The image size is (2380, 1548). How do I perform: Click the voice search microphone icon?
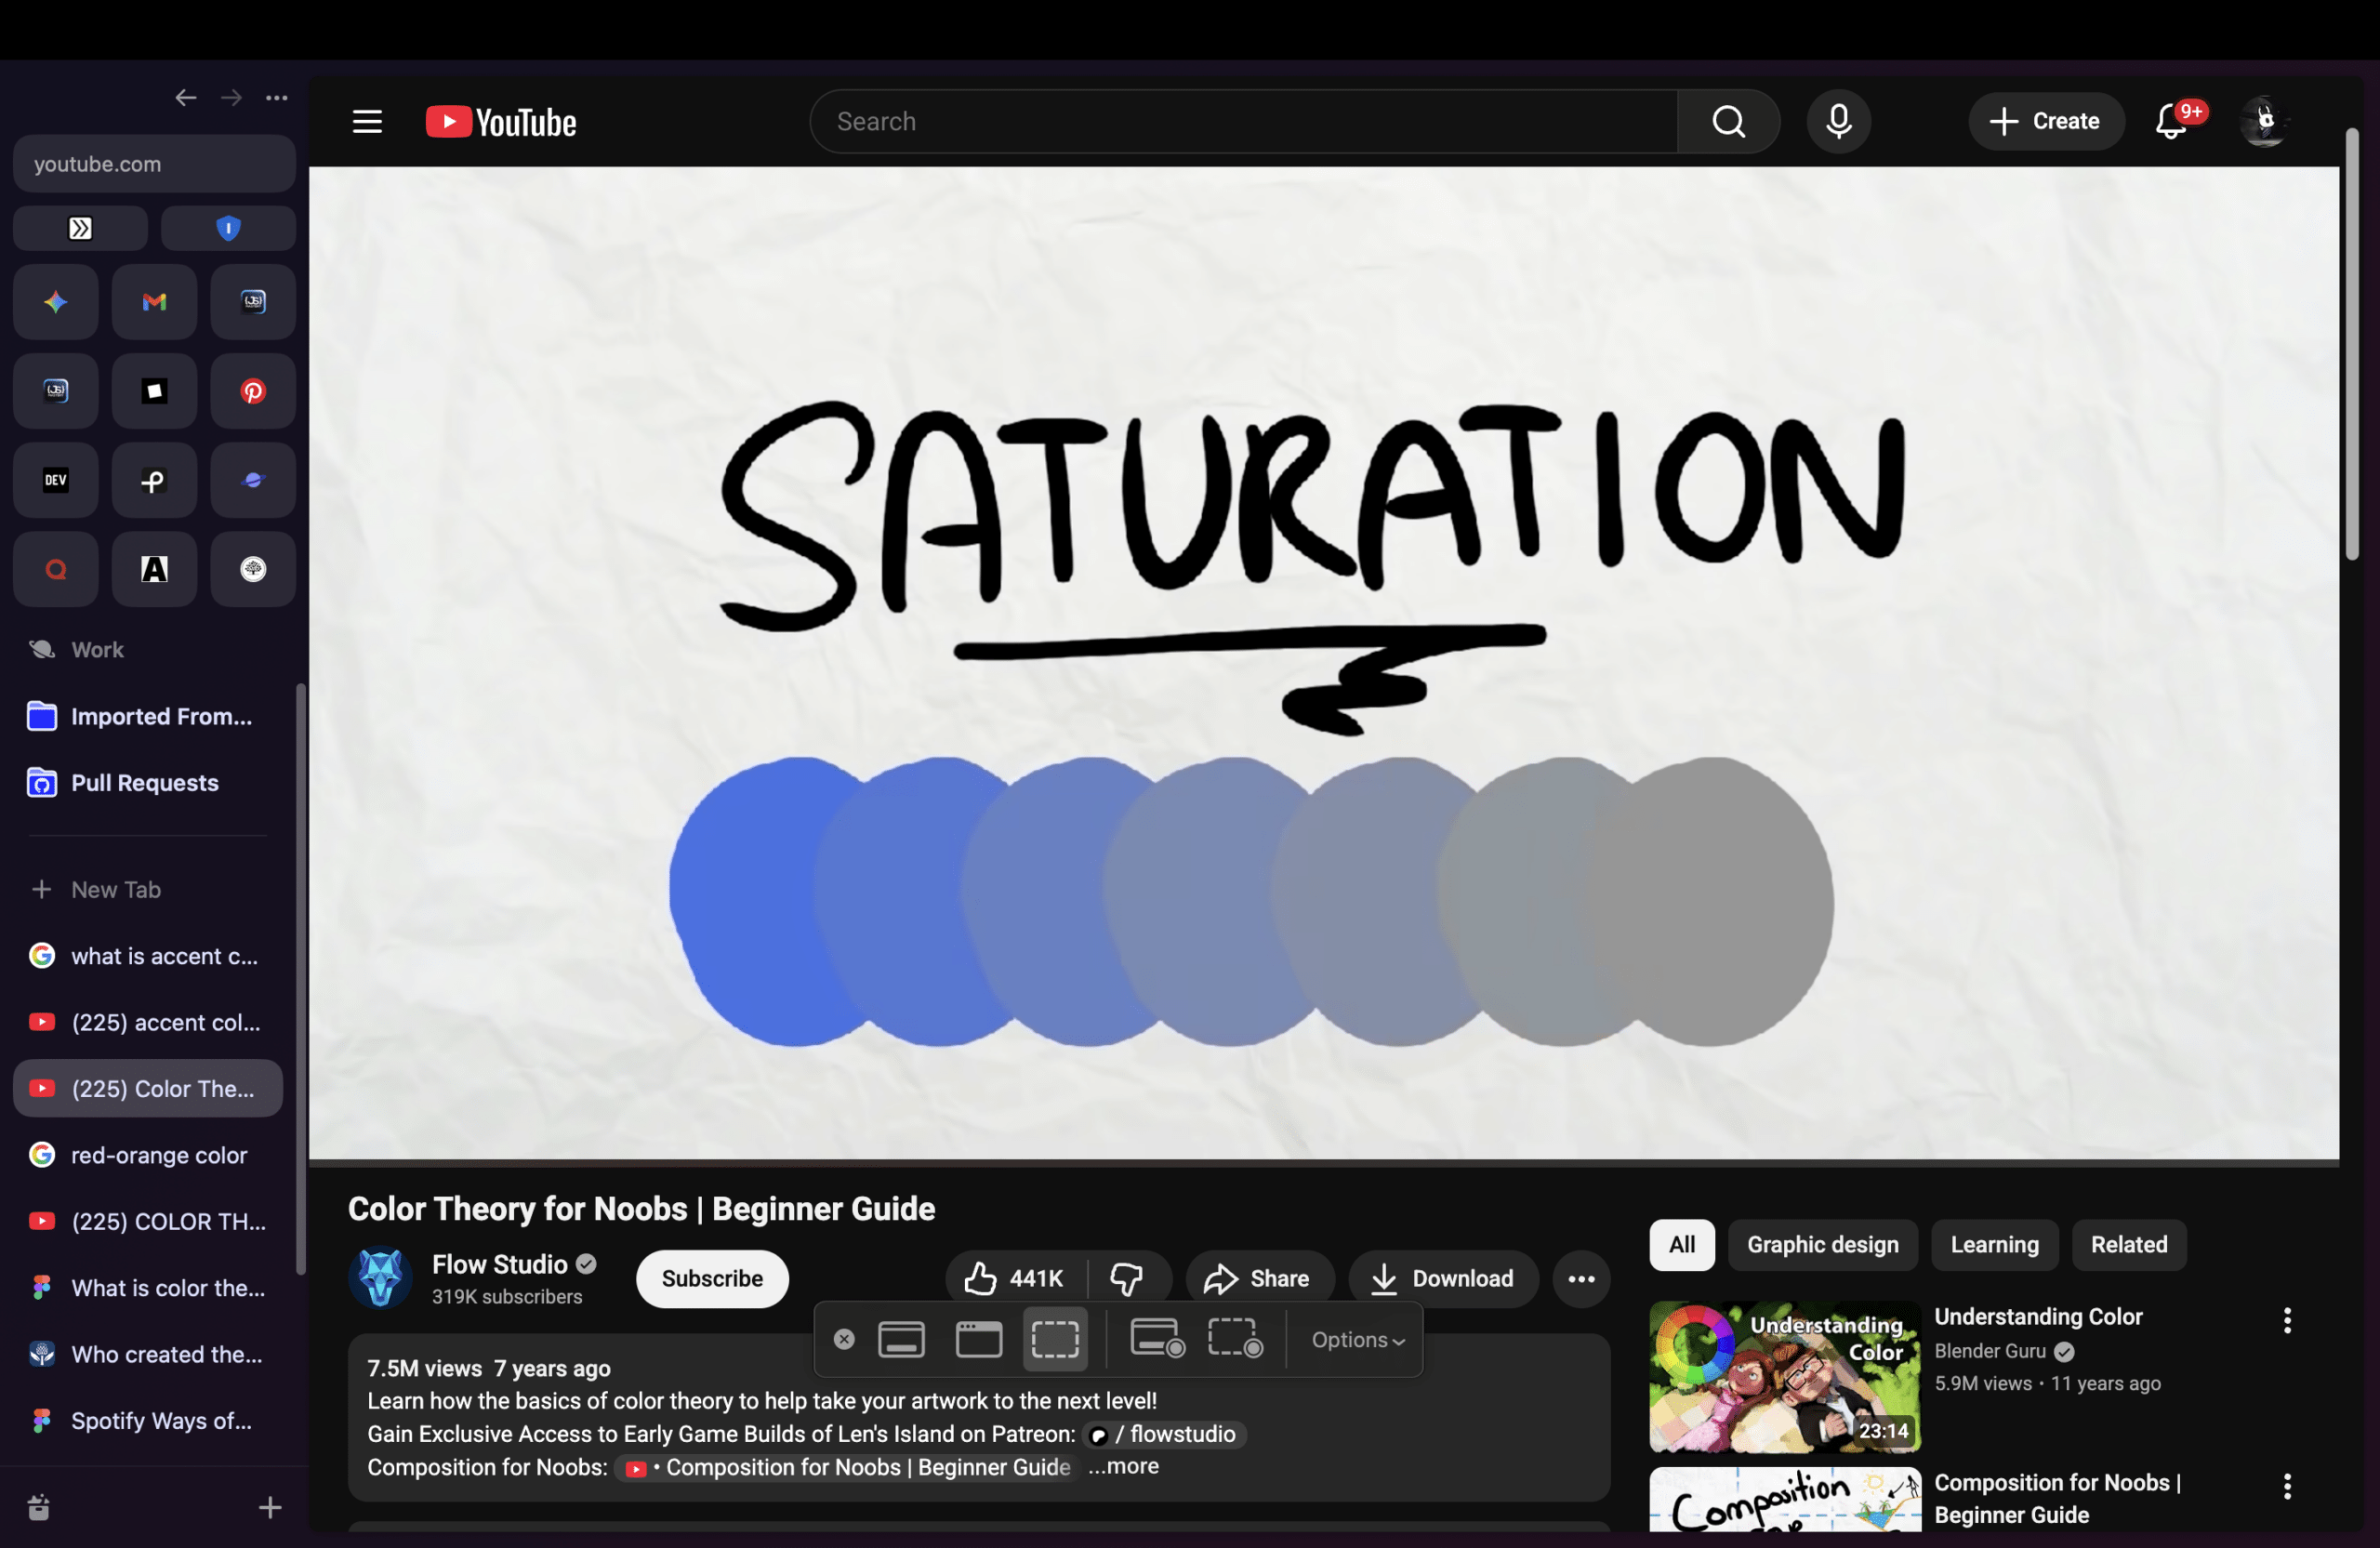(x=1837, y=122)
